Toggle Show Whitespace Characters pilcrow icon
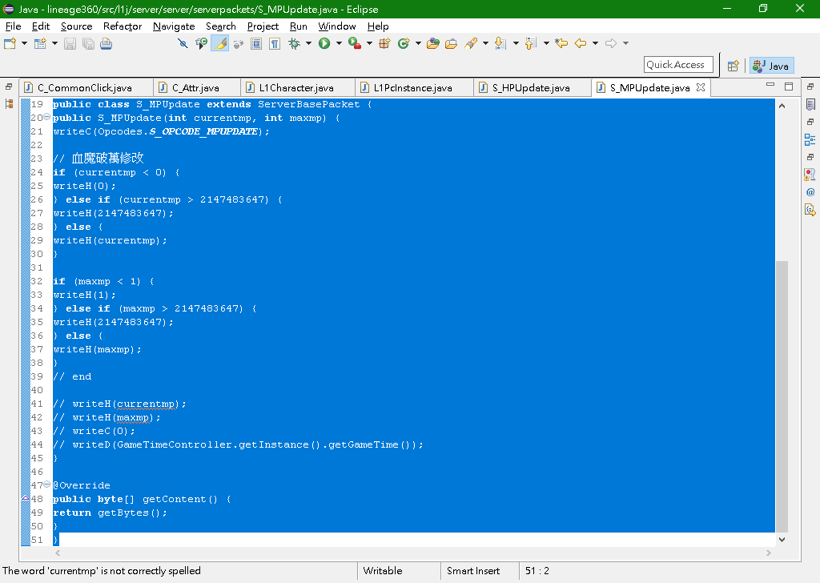Viewport: 820px width, 583px height. [275, 43]
